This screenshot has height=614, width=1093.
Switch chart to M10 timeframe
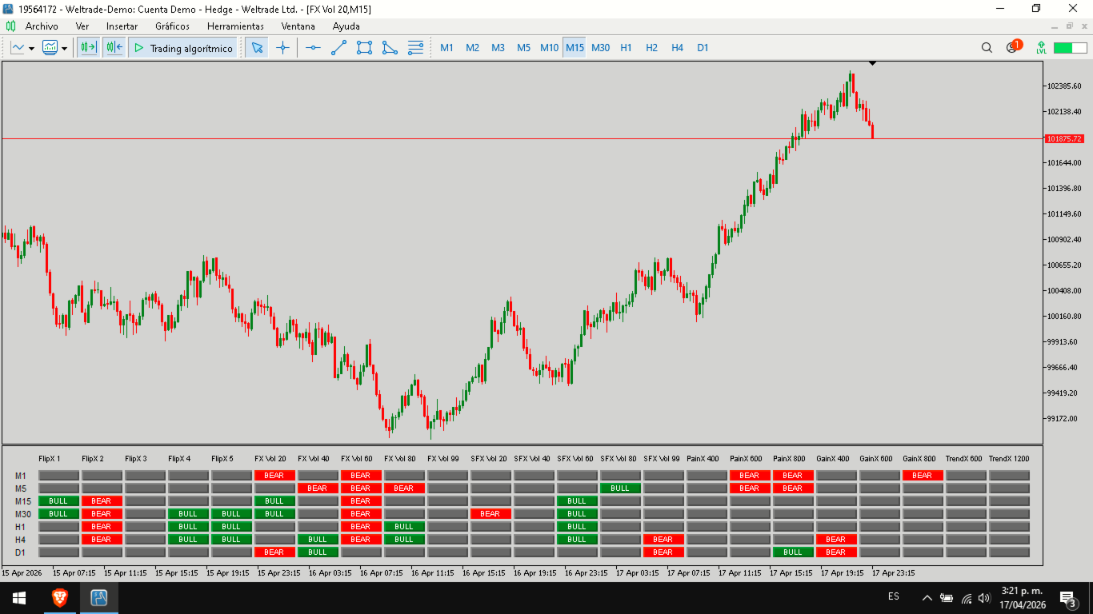click(549, 48)
